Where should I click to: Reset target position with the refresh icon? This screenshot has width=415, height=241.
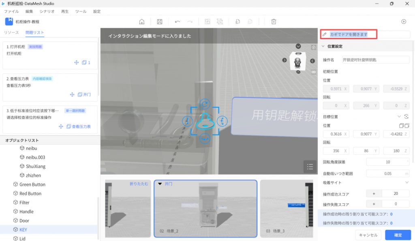[x=406, y=116]
